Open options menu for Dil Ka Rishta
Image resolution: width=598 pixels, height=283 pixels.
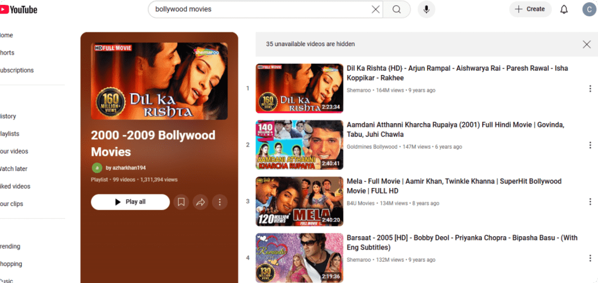coord(590,89)
